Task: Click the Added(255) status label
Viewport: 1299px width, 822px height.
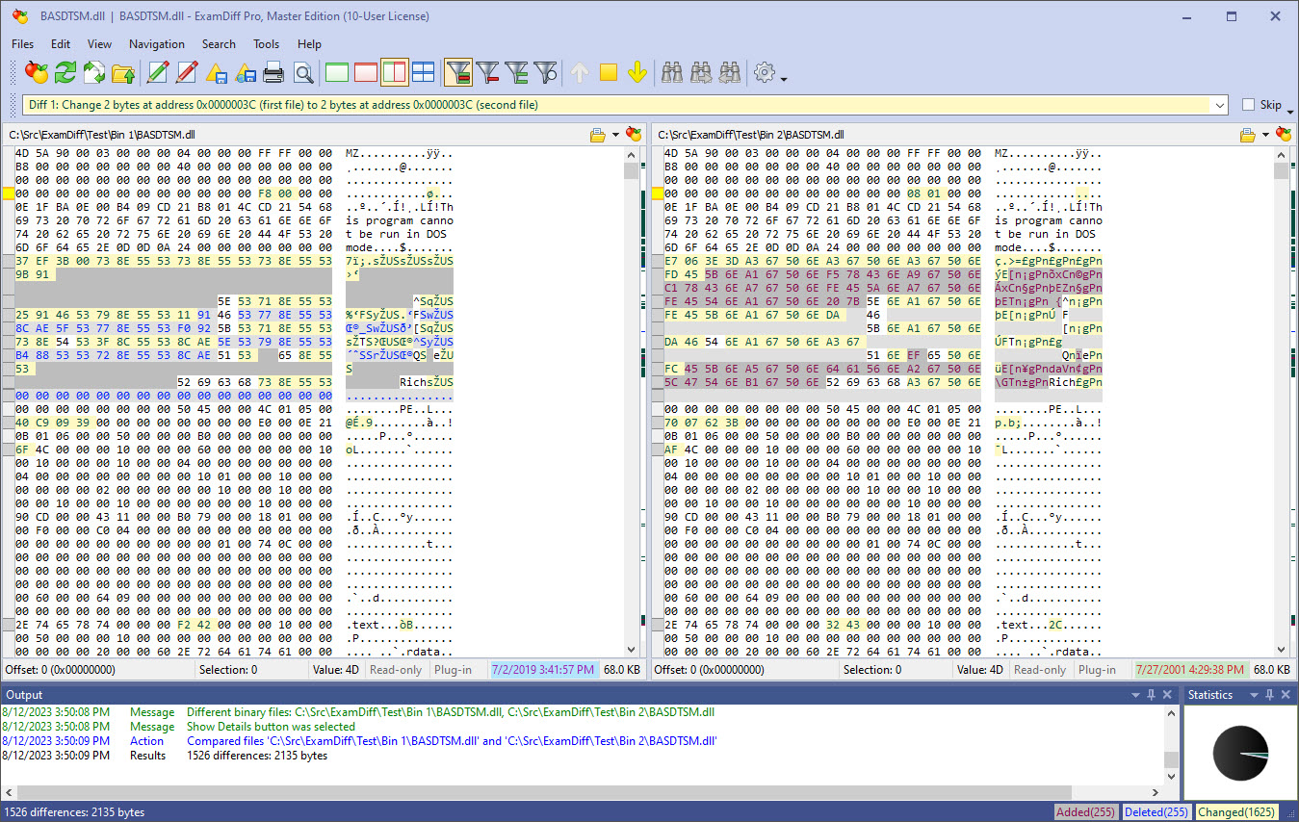Action: (x=1087, y=812)
